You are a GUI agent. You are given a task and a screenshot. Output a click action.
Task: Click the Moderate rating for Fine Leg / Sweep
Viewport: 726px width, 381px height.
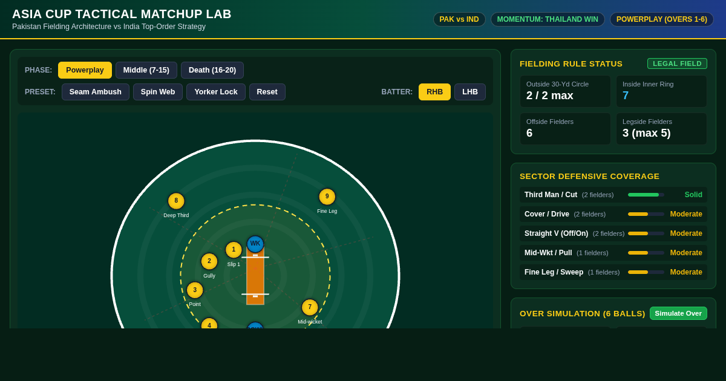click(x=686, y=272)
